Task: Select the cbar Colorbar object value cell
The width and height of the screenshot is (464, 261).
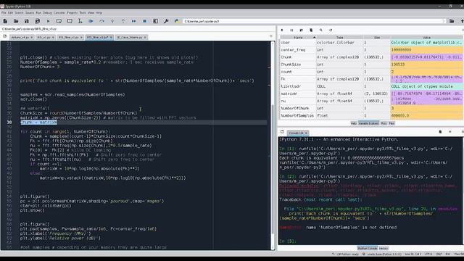Action: point(426,43)
